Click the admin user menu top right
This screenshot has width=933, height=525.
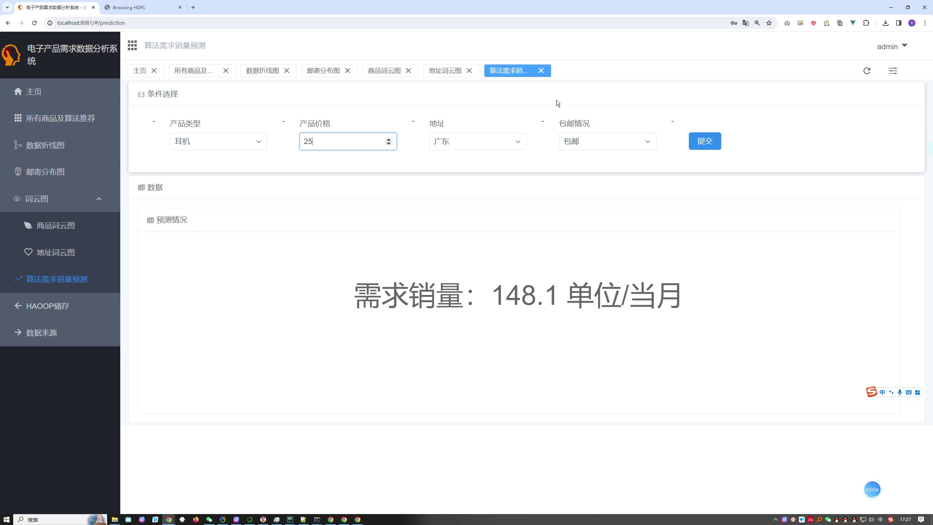pyautogui.click(x=893, y=46)
